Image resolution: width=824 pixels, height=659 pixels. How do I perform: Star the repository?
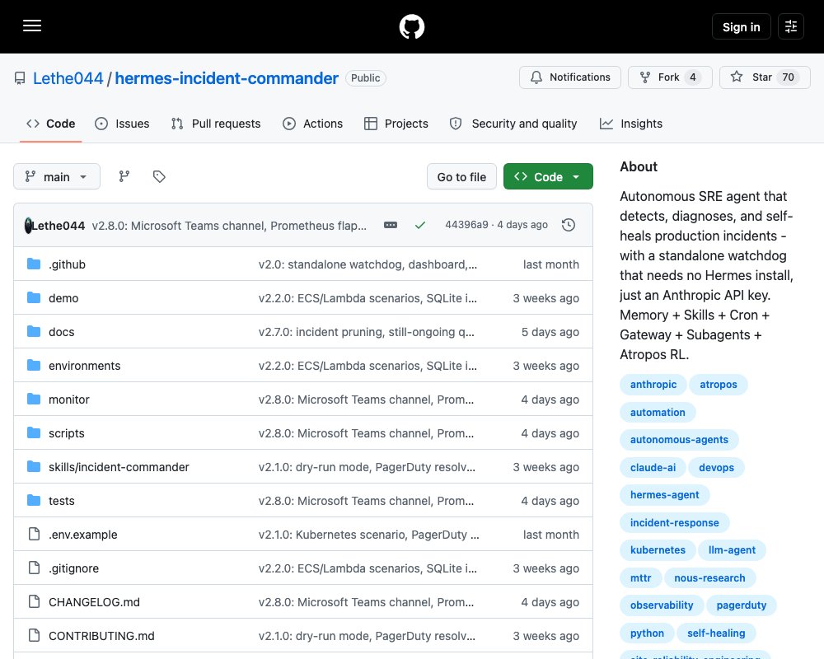765,77
